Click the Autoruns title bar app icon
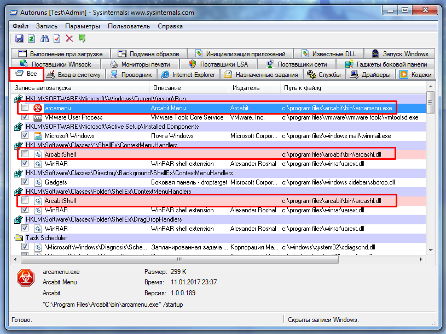Viewport: 446px width, 334px height. pyautogui.click(x=13, y=13)
